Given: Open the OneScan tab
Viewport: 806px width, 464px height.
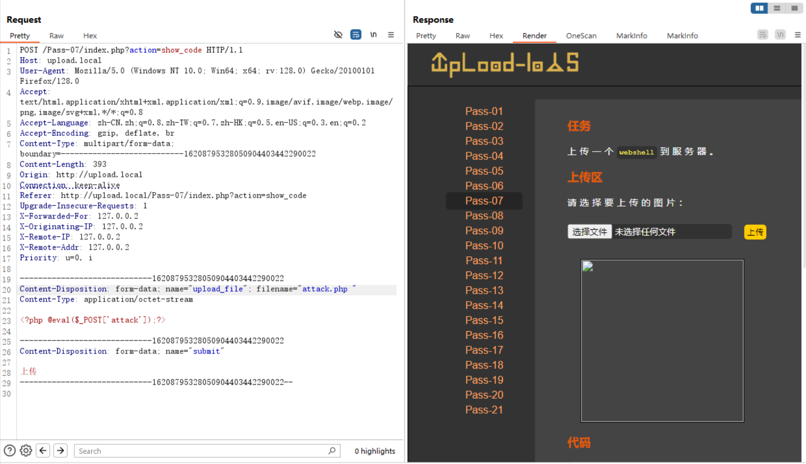Looking at the screenshot, I should click(x=581, y=36).
